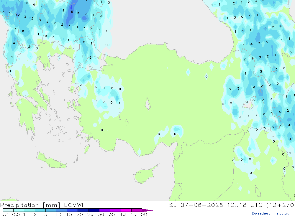The width and height of the screenshot is (295, 216).
Task: Click the 25–30 mm dark navy legend swatch
Action: coord(94,210)
